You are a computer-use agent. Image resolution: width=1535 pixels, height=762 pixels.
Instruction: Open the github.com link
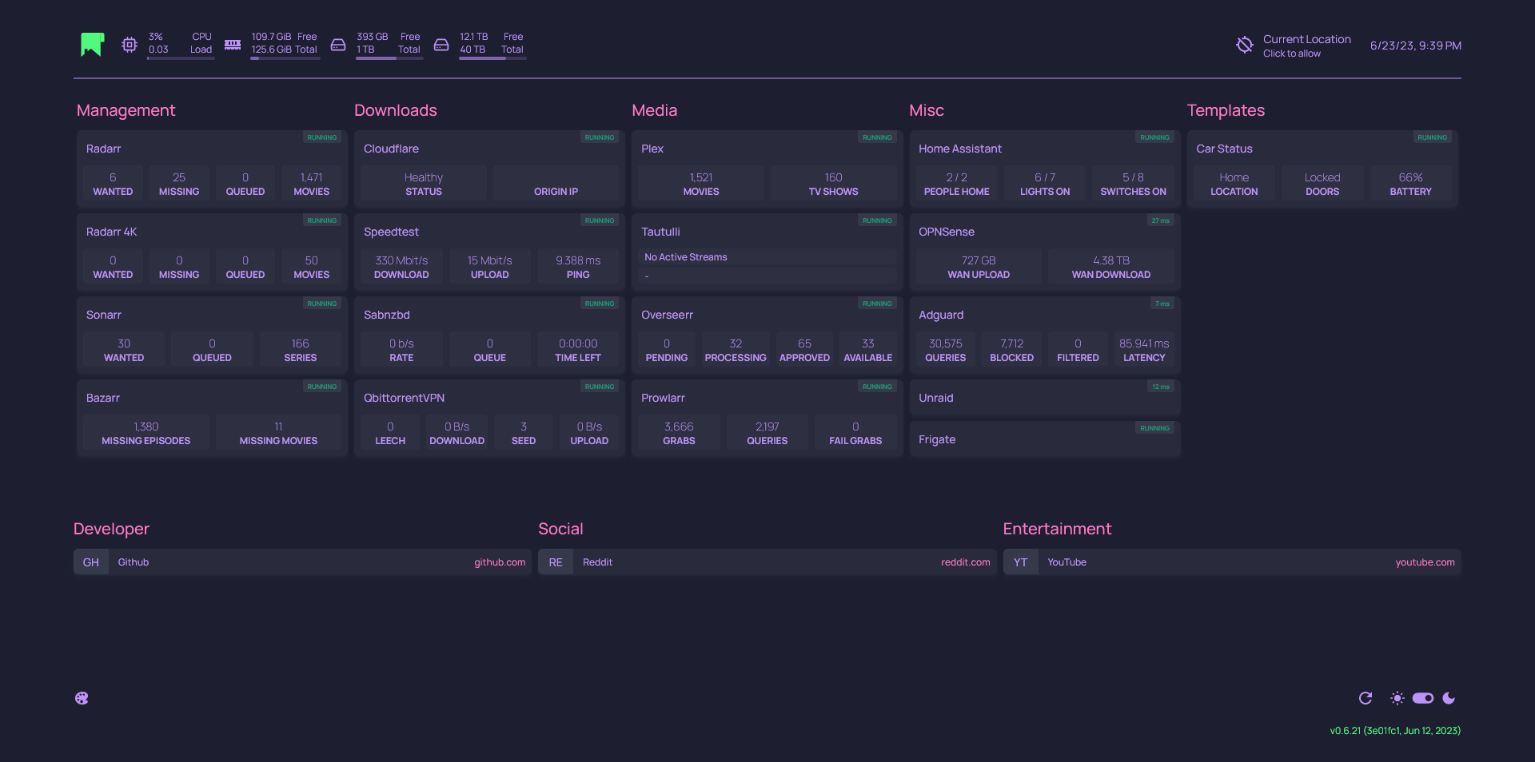(499, 562)
